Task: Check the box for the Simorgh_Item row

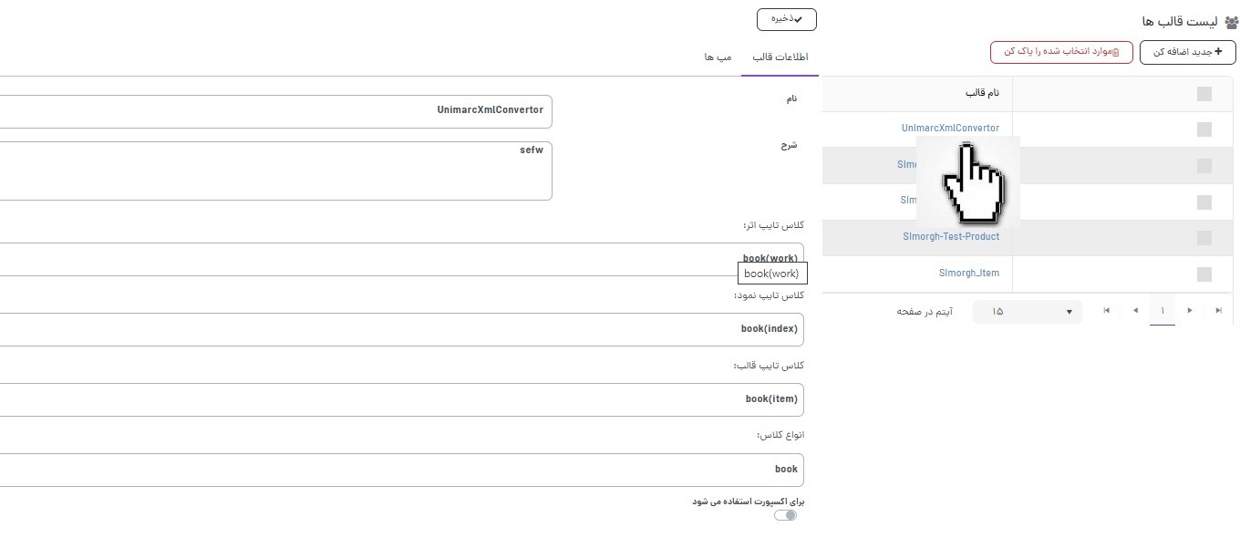Action: 1204,274
